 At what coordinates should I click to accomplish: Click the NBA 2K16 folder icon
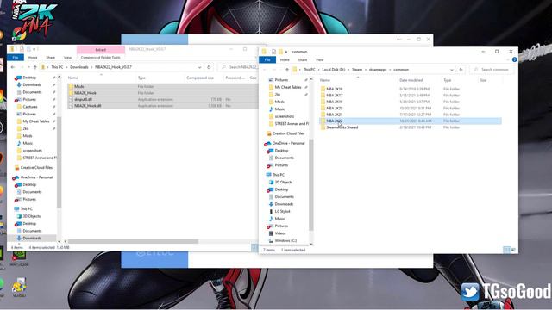coord(323,89)
